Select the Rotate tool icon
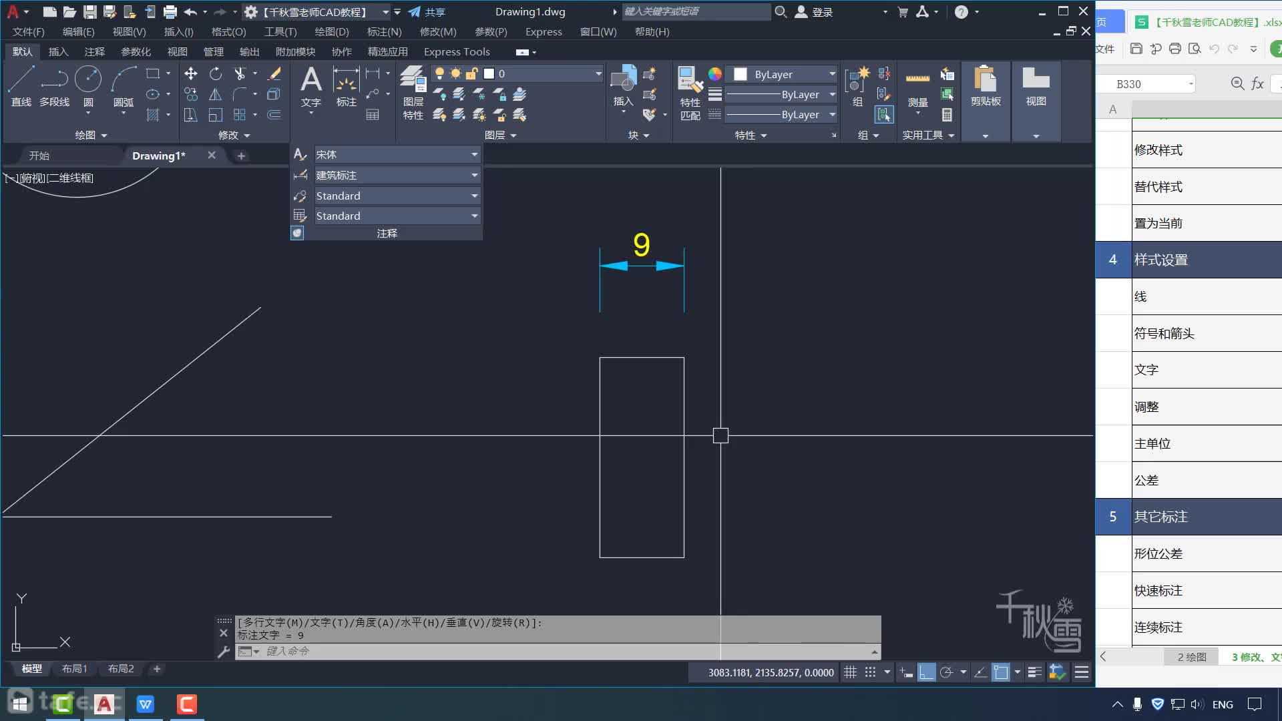The image size is (1282, 721). 215,73
